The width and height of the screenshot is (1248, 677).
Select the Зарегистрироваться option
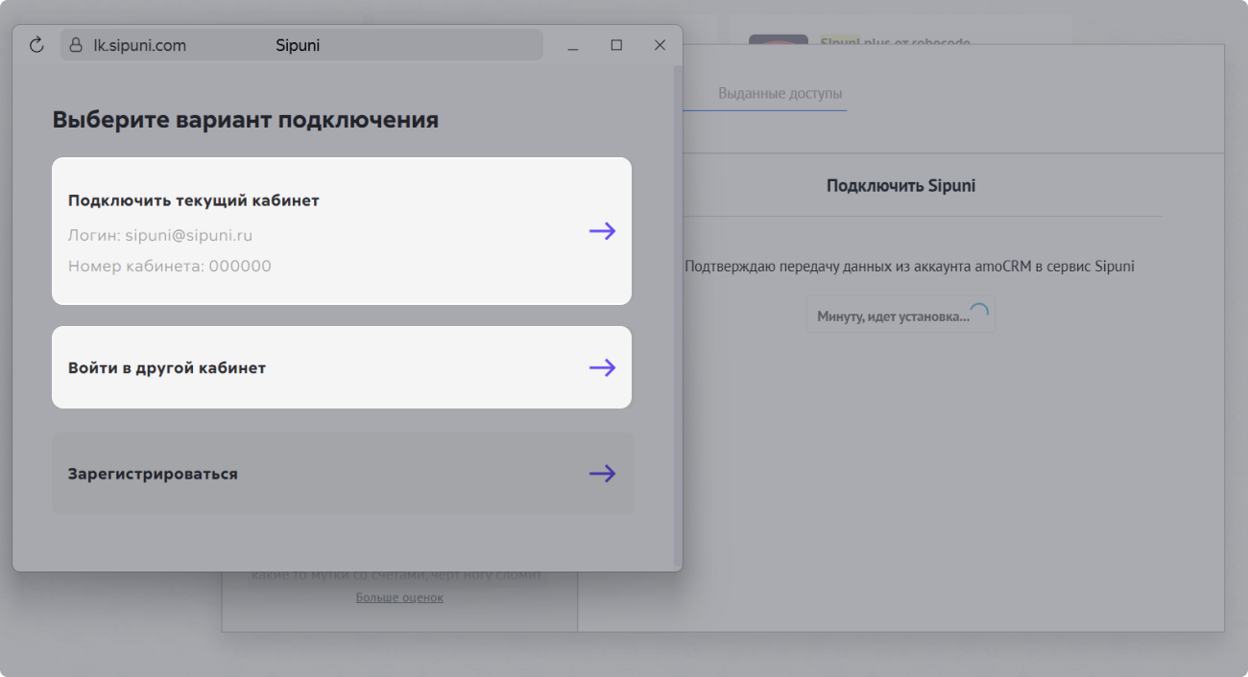[342, 474]
